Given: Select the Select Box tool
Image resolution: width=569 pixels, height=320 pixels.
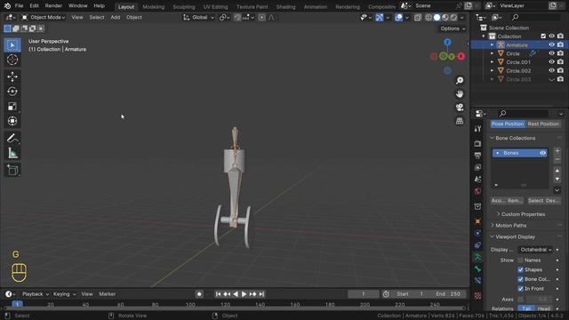Looking at the screenshot, I should 12,45.
